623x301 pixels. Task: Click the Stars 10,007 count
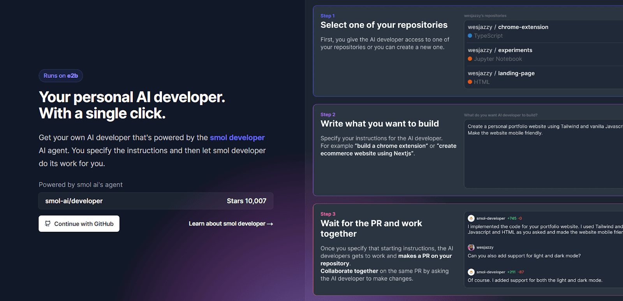click(246, 201)
